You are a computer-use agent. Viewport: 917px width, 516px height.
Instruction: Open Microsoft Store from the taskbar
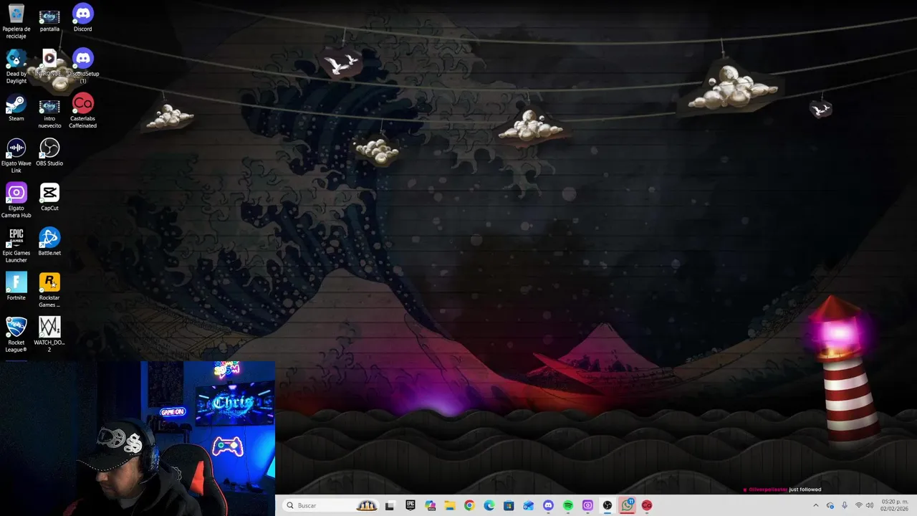point(509,505)
